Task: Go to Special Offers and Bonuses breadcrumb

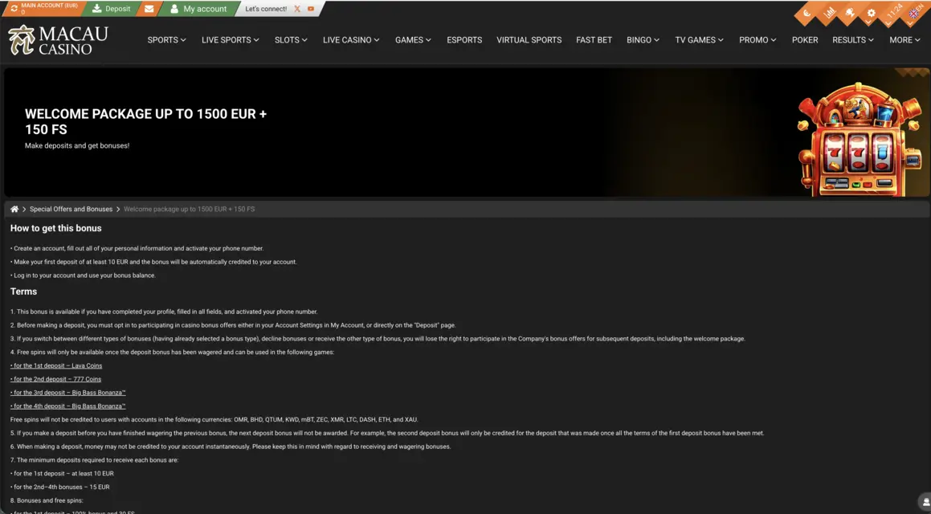Action: [x=71, y=209]
